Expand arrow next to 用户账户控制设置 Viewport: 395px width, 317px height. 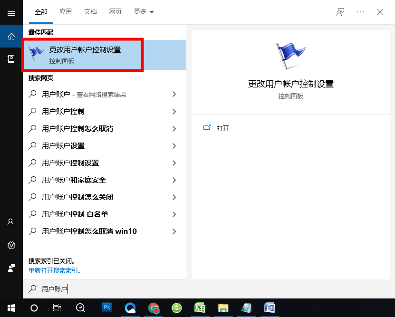click(174, 163)
